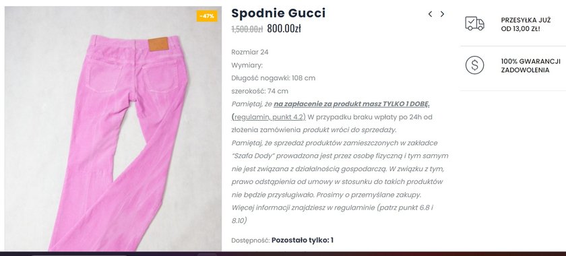Screen dimensions: 566x256
Task: Click the -47% discount badge
Action: tap(207, 16)
